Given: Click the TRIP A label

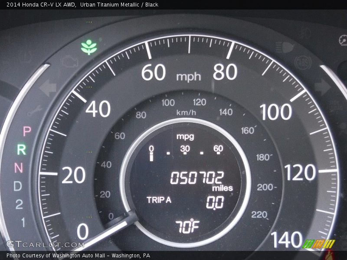Looking at the screenshot, I should click(x=159, y=200).
